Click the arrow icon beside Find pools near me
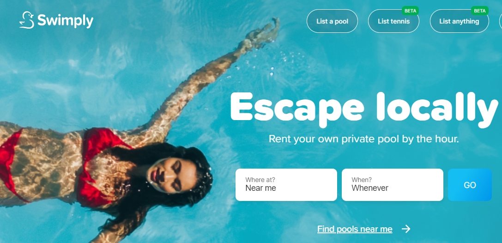The image size is (502, 243). point(406,229)
